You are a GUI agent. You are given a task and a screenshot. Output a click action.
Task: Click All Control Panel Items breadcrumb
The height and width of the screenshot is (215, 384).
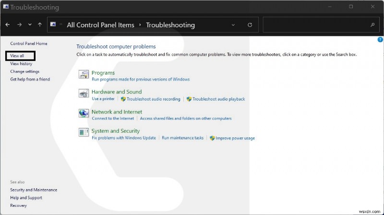coord(100,25)
